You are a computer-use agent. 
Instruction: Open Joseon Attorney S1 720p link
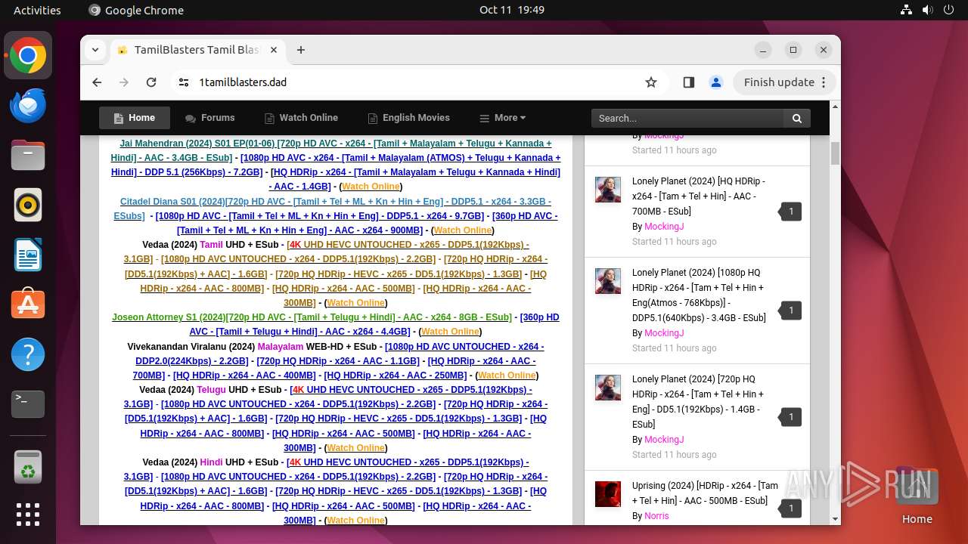point(312,317)
